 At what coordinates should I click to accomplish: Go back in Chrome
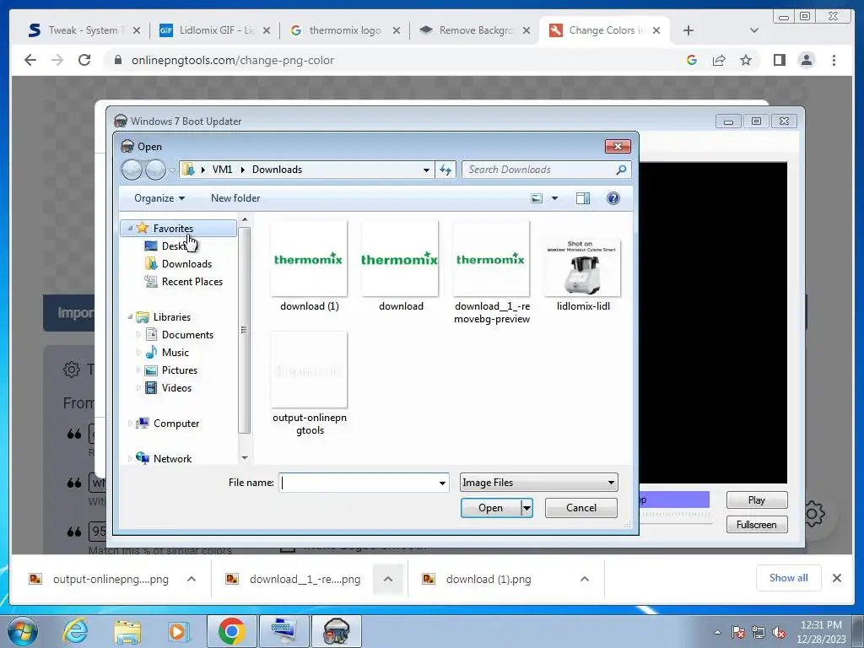click(30, 60)
